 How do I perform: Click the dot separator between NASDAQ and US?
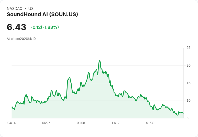[26, 9]
